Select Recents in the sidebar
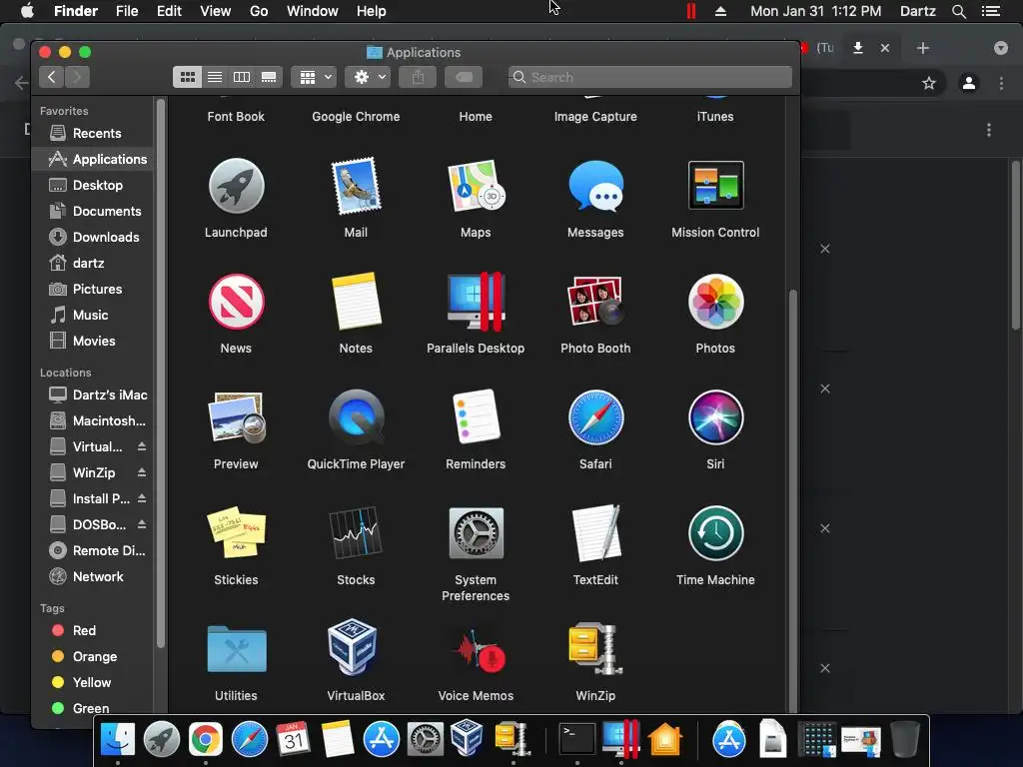 [x=93, y=133]
